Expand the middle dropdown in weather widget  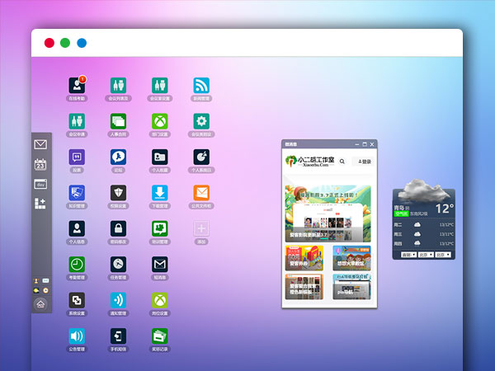pyautogui.click(x=425, y=255)
